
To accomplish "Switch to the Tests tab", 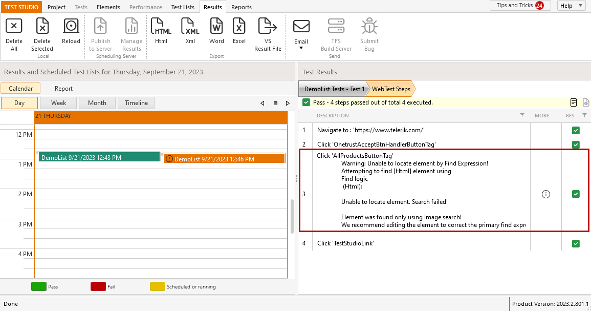I will pos(81,7).
